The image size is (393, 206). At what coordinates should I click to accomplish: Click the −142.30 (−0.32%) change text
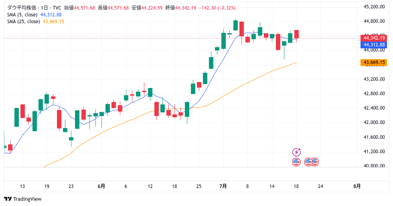(x=217, y=8)
